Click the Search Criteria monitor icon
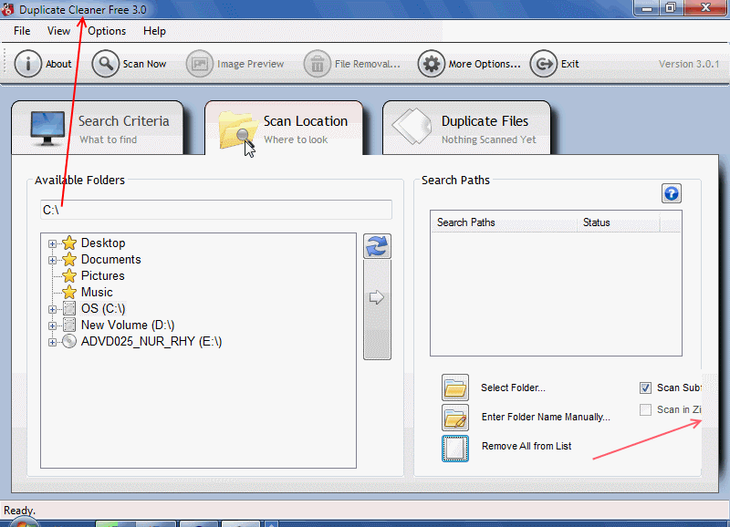This screenshot has height=527, width=730. click(x=47, y=129)
